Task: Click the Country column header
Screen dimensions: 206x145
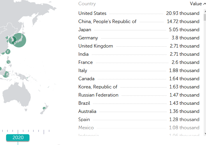Action: pos(87,4)
